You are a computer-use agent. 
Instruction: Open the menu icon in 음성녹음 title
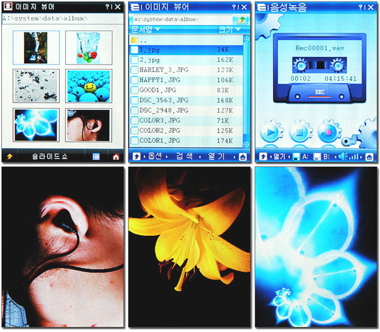pyautogui.click(x=261, y=7)
